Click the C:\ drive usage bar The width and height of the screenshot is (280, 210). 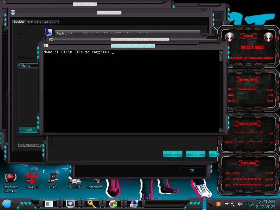tap(237, 173)
